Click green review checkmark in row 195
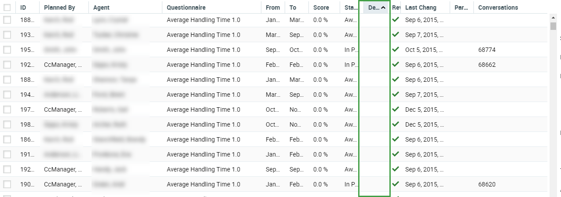Viewport: 561px width, 197px height. pyautogui.click(x=396, y=49)
